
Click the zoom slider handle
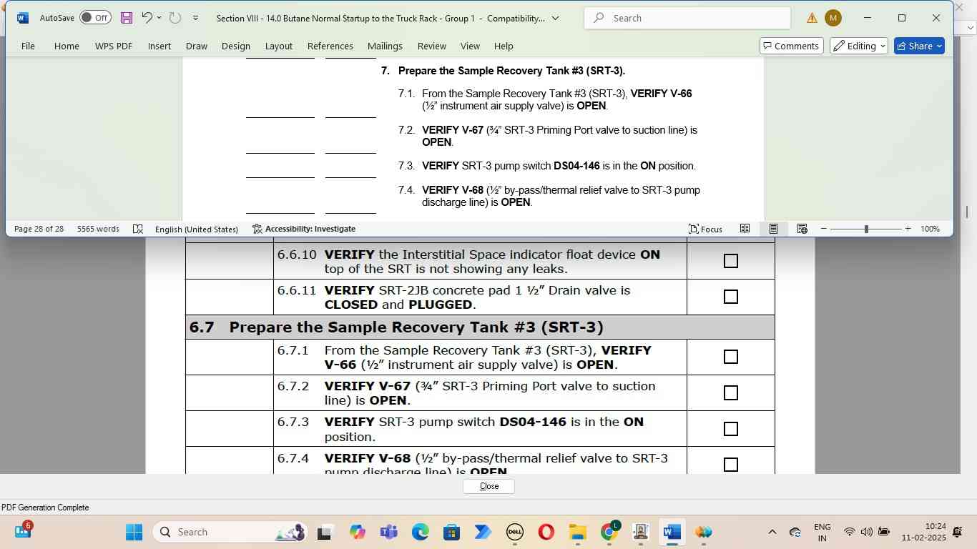(x=866, y=229)
